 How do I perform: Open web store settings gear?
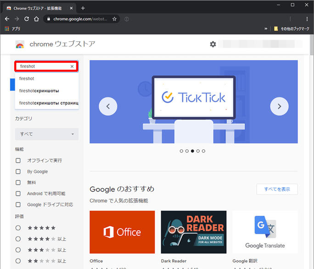coord(213,44)
